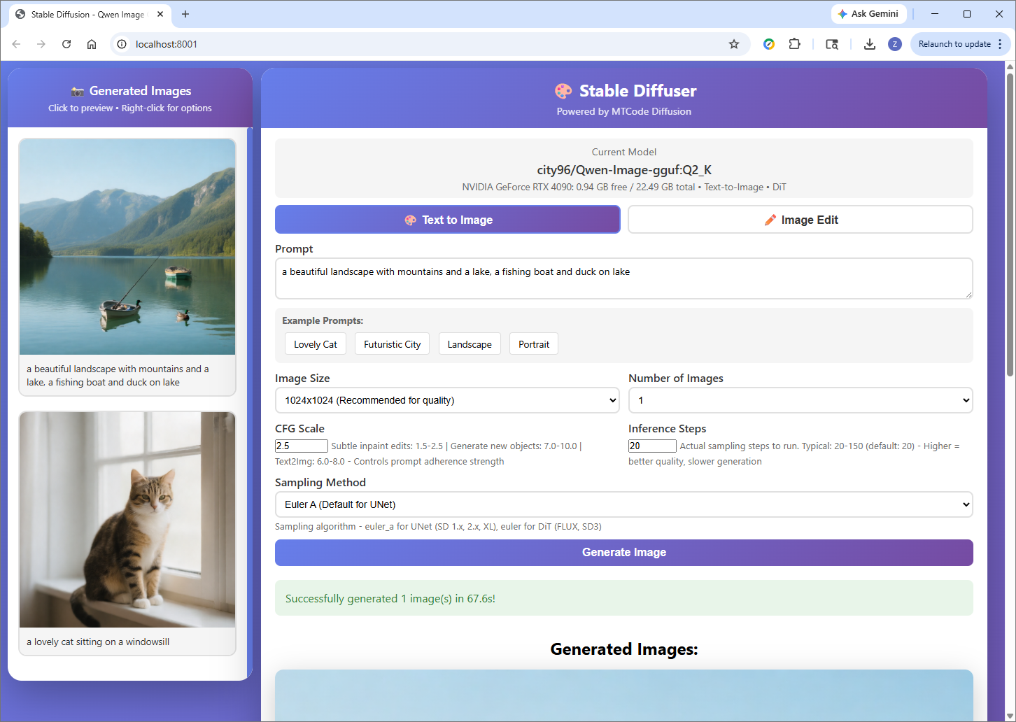This screenshot has width=1016, height=722.
Task: Close the Stable Diffusion browser tab
Action: coord(161,14)
